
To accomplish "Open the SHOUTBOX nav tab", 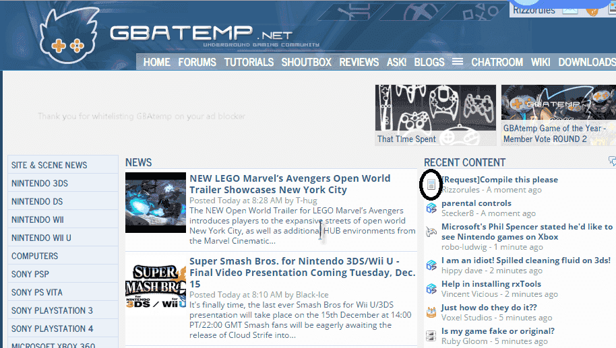I will tap(307, 62).
